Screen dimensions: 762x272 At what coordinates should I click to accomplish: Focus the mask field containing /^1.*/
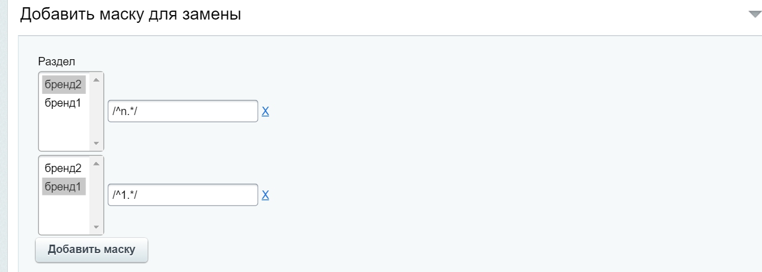tap(183, 195)
